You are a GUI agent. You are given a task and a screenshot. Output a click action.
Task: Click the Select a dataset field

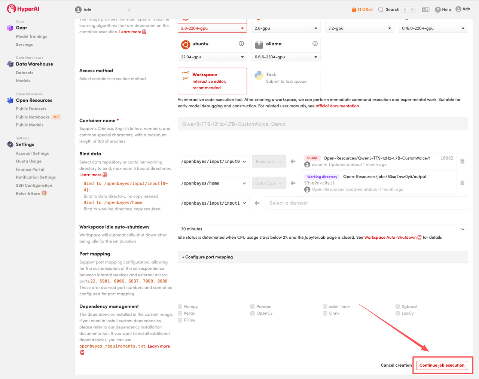[x=366, y=203]
